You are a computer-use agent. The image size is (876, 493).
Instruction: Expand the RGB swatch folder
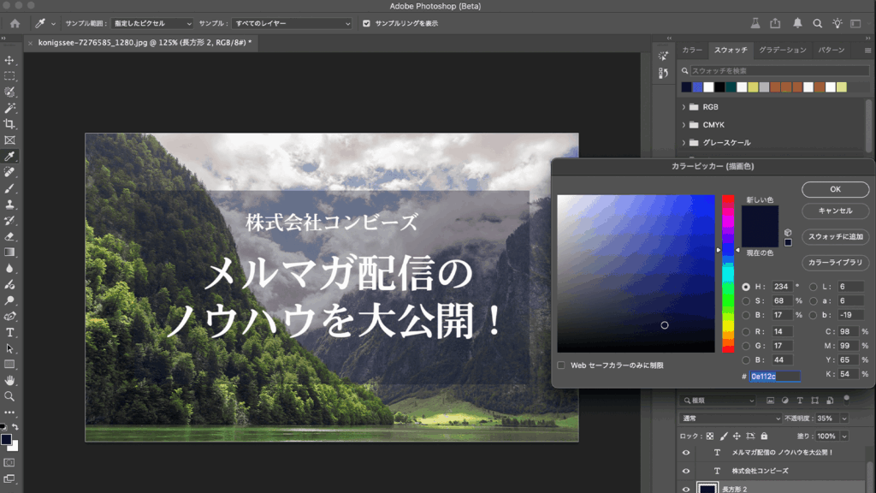click(x=684, y=107)
